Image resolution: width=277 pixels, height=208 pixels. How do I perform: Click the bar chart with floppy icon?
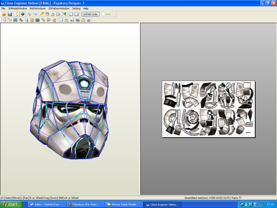tap(78, 20)
